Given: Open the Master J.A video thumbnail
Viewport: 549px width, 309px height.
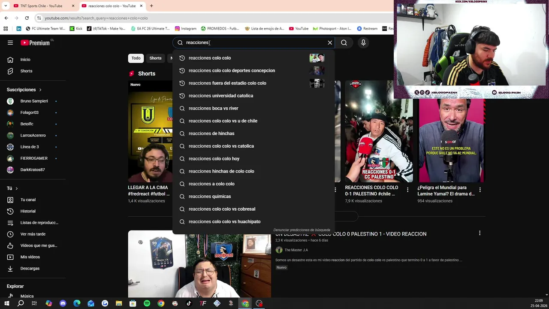Looking at the screenshot, I should pos(199,264).
